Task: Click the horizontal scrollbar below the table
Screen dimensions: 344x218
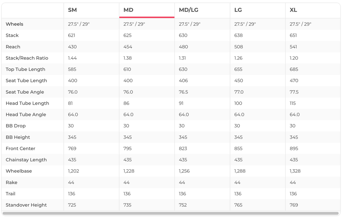Action: tap(171, 213)
